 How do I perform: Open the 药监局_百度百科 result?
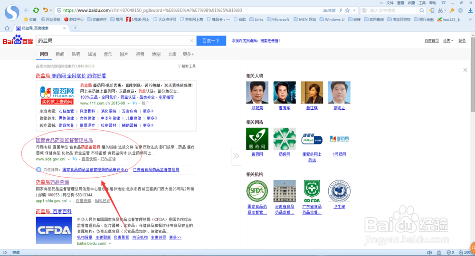54,211
